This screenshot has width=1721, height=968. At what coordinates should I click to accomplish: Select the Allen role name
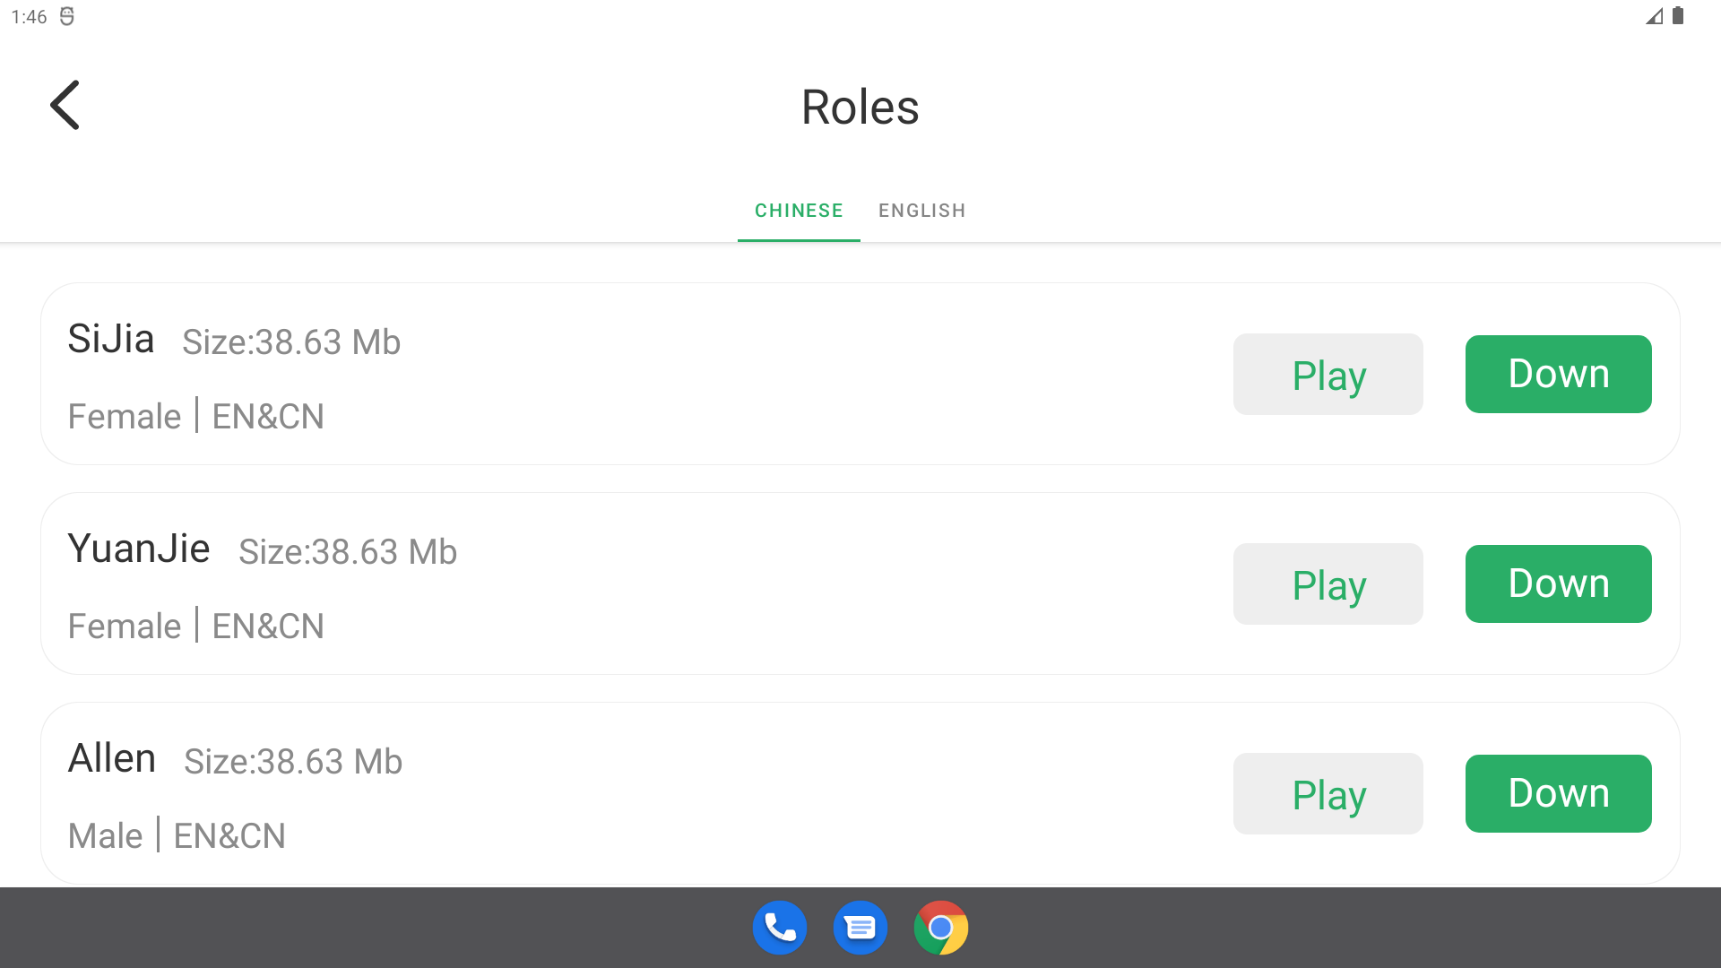click(x=112, y=758)
